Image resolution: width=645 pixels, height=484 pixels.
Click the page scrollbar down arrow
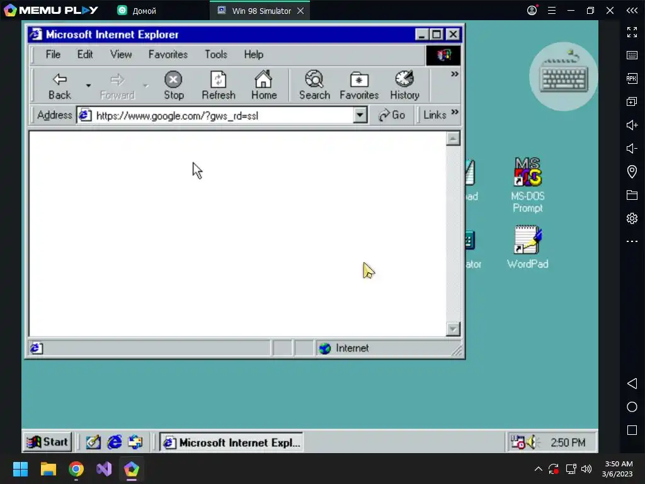(x=453, y=329)
